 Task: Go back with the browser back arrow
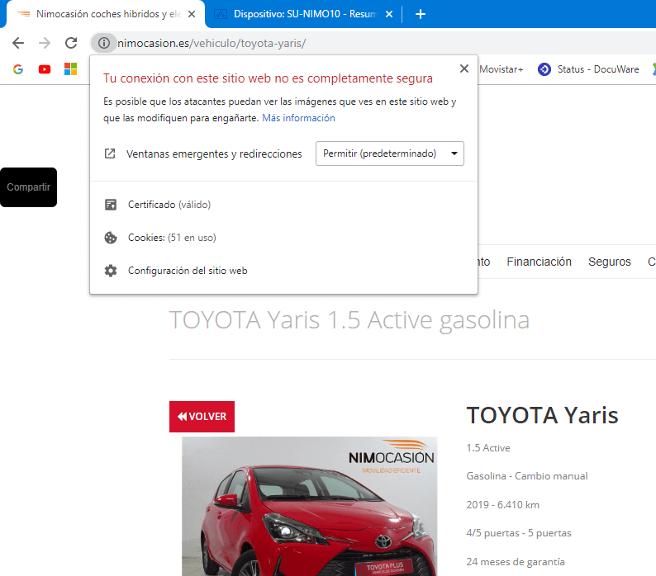[x=18, y=43]
